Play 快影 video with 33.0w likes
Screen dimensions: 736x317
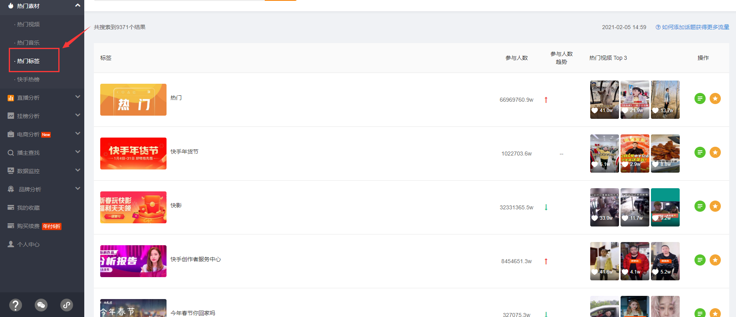click(605, 207)
